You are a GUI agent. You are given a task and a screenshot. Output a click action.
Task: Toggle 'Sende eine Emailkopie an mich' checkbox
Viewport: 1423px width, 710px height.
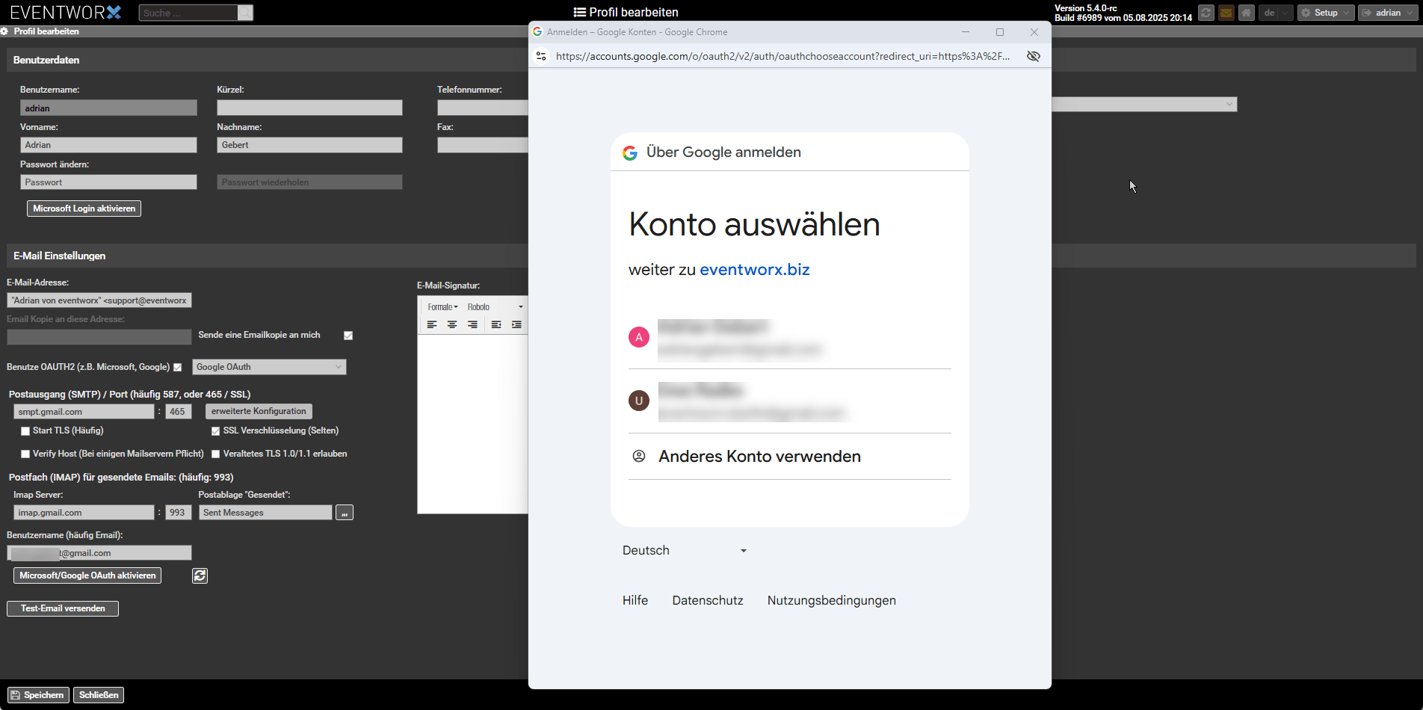coord(348,336)
